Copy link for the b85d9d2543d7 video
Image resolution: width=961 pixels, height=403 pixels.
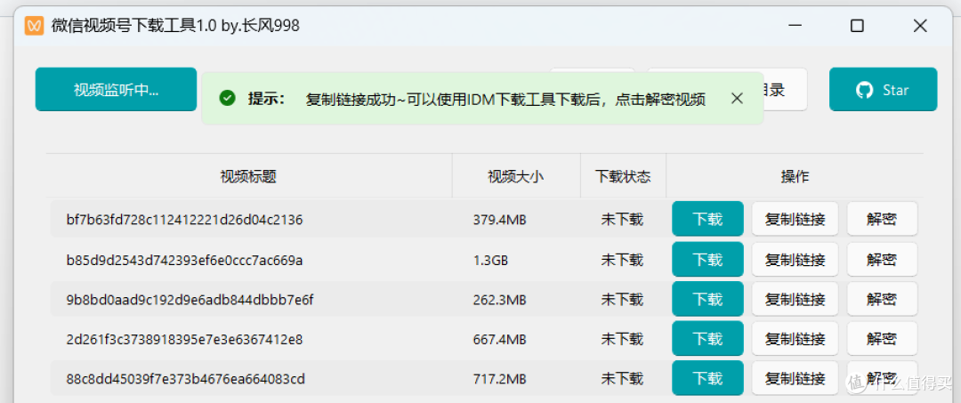pyautogui.click(x=795, y=259)
